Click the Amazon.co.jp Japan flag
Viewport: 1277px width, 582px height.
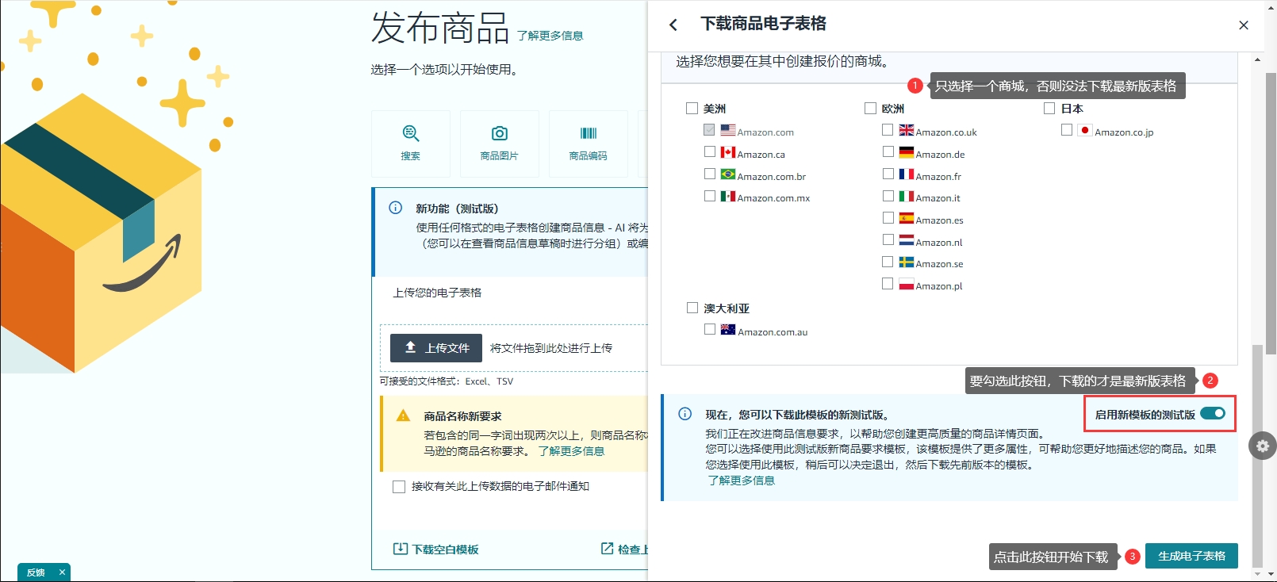pyautogui.click(x=1085, y=130)
